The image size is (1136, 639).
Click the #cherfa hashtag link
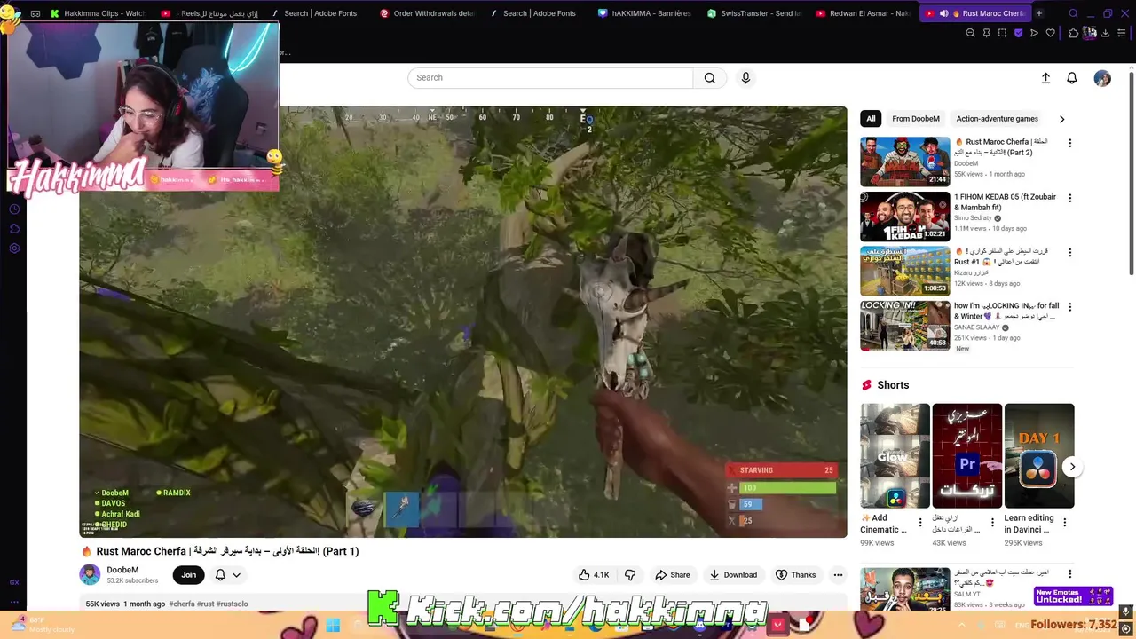tap(182, 604)
